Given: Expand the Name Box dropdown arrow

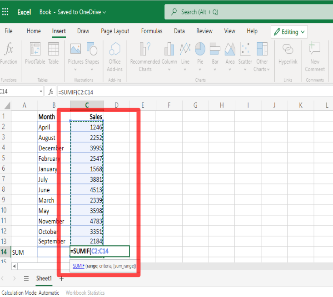Looking at the screenshot, I should click(x=41, y=92).
